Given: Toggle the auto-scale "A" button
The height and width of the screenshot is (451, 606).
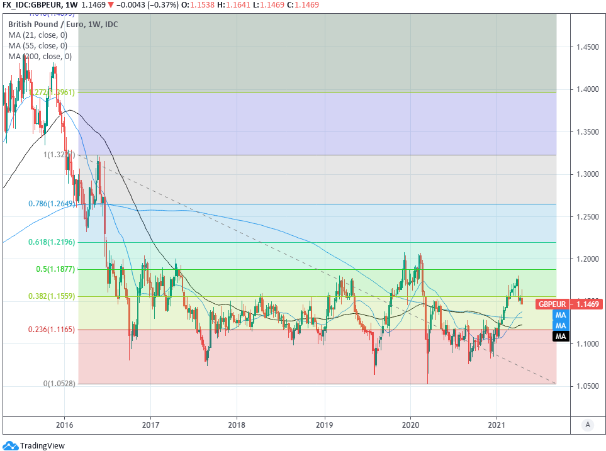Looking at the screenshot, I should 587,425.
